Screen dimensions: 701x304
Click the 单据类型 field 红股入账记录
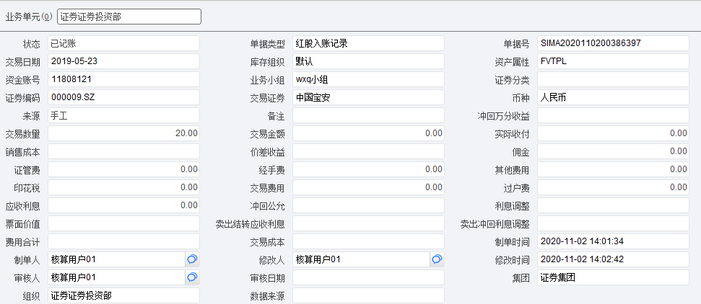point(367,43)
